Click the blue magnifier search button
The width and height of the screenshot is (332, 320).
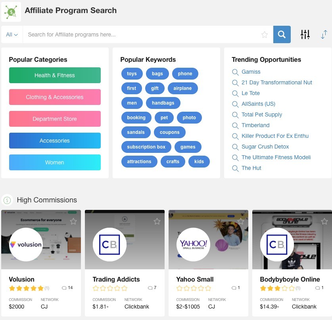pos(282,34)
